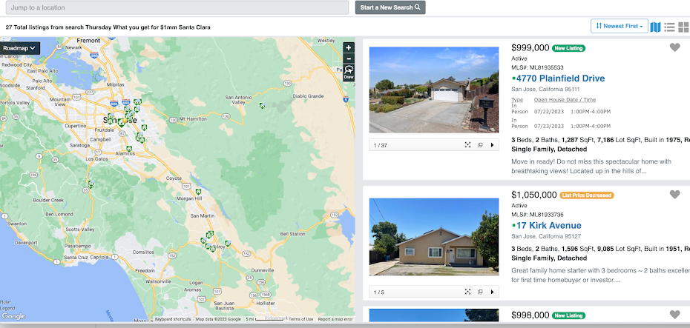Click San Jose, California 95127 address text

click(545, 236)
